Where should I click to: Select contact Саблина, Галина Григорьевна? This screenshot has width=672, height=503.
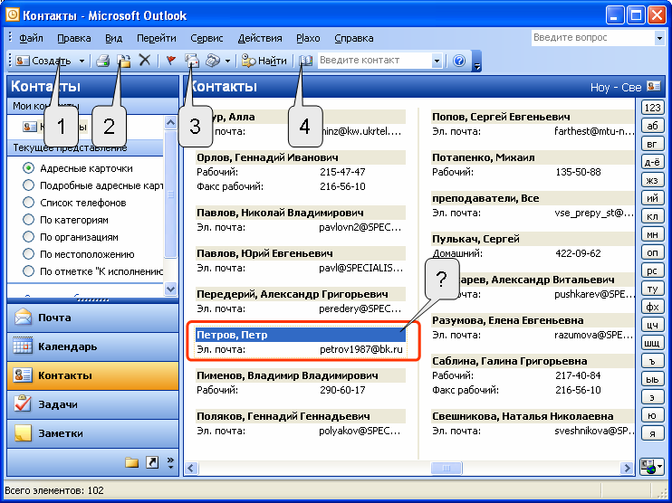(533, 361)
